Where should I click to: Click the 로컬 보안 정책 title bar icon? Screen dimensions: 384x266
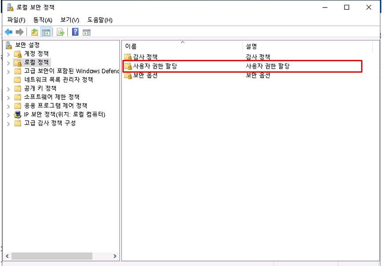[x=10, y=7]
